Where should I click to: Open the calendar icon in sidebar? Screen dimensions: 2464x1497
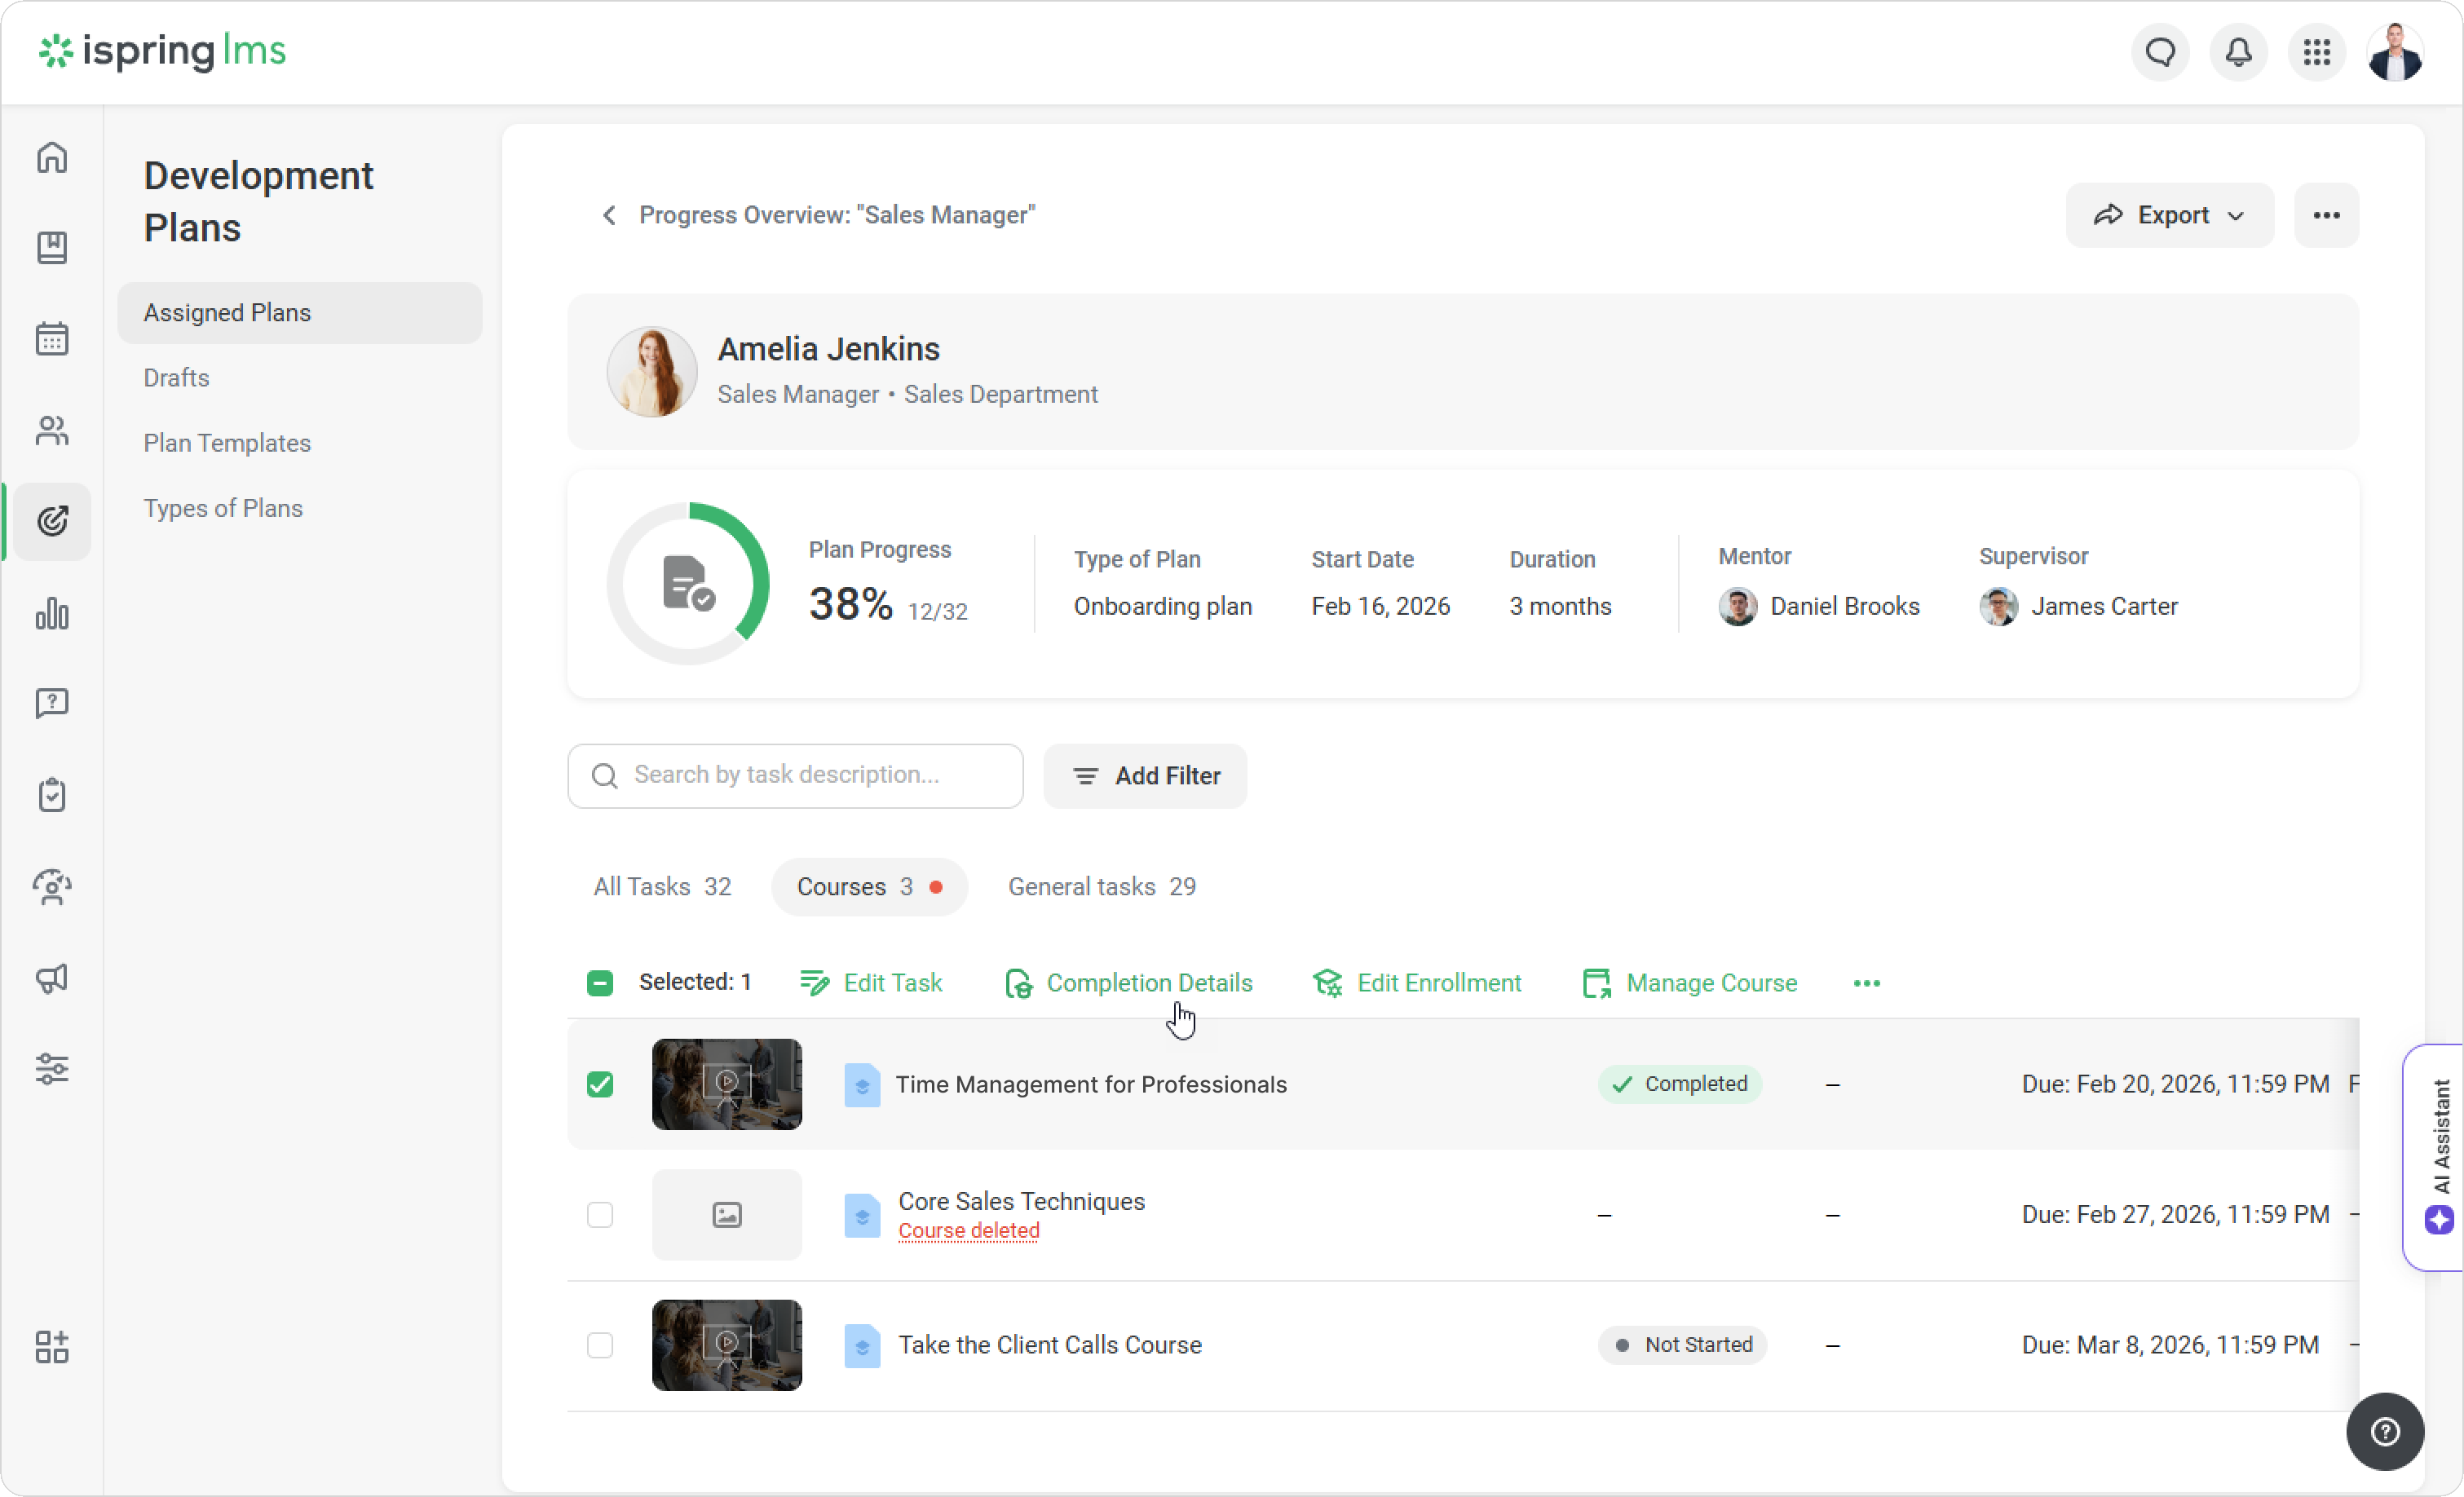(x=52, y=339)
